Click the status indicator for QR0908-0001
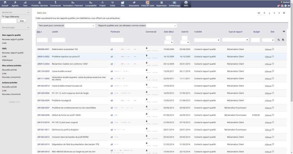 pyautogui.click(x=273, y=49)
